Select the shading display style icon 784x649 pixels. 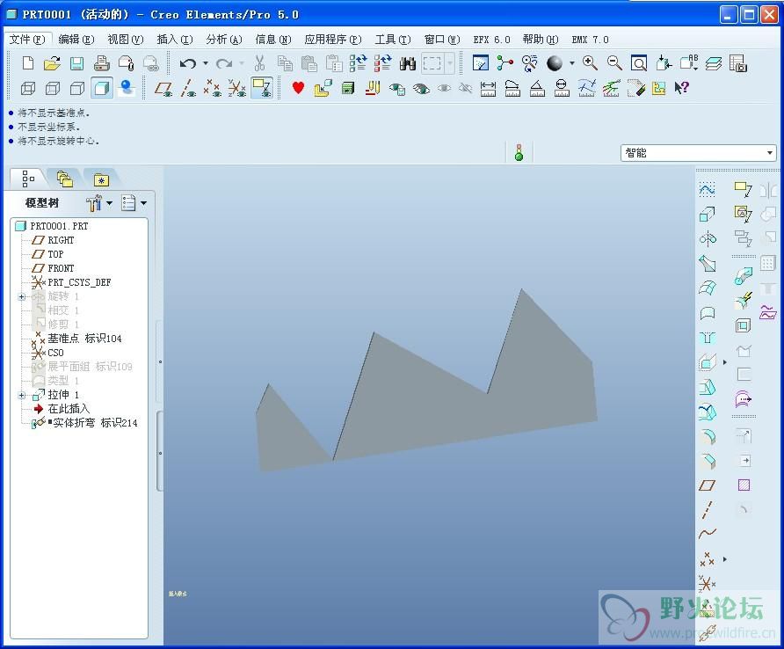click(101, 89)
